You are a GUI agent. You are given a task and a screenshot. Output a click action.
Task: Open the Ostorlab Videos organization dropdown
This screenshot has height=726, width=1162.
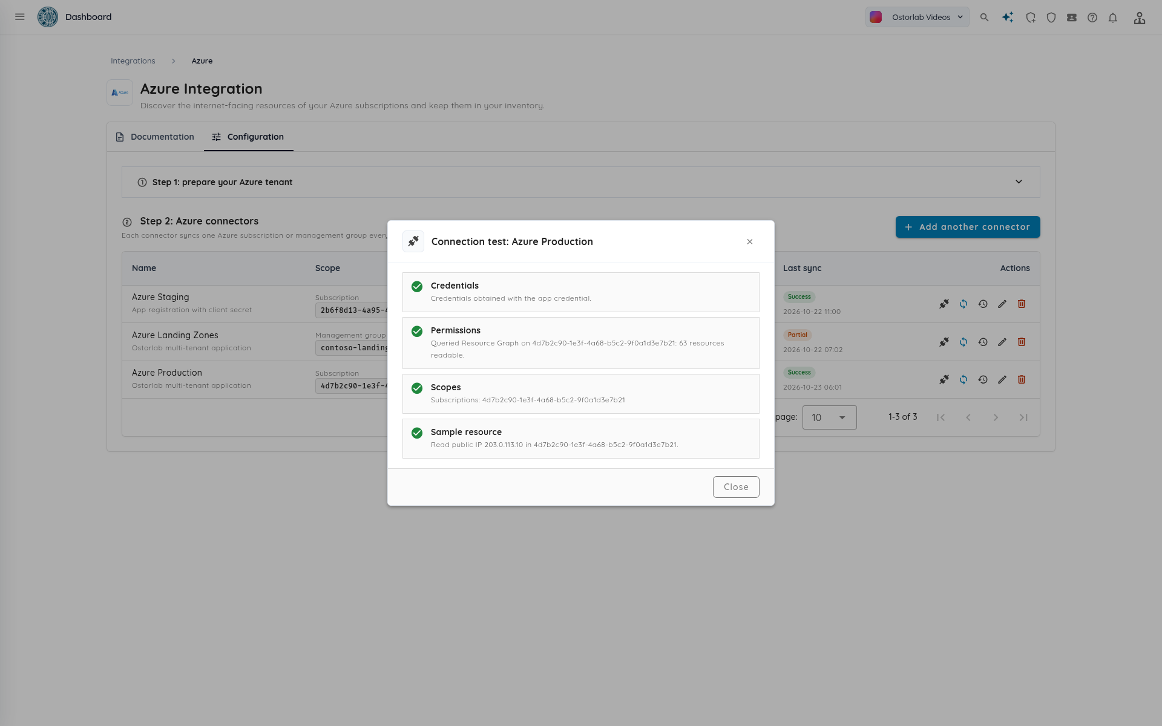click(x=917, y=17)
